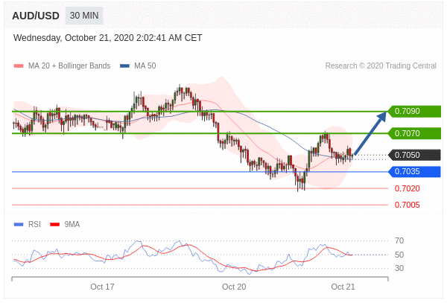Screen dimensions: 447x303
Task: Select the 30 MIN timeframe badge
Action: pyautogui.click(x=84, y=16)
